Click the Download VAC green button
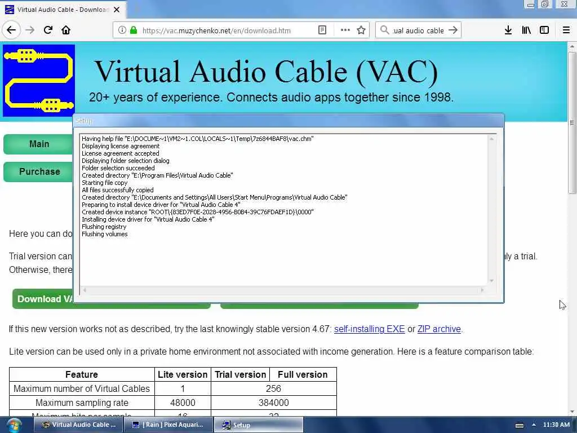 click(x=43, y=299)
